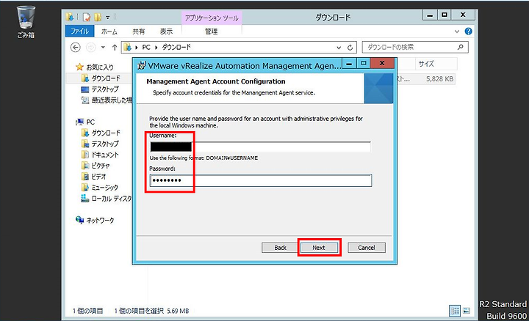
Task: Switch to the 共有 ribbon tab
Action: (138, 32)
